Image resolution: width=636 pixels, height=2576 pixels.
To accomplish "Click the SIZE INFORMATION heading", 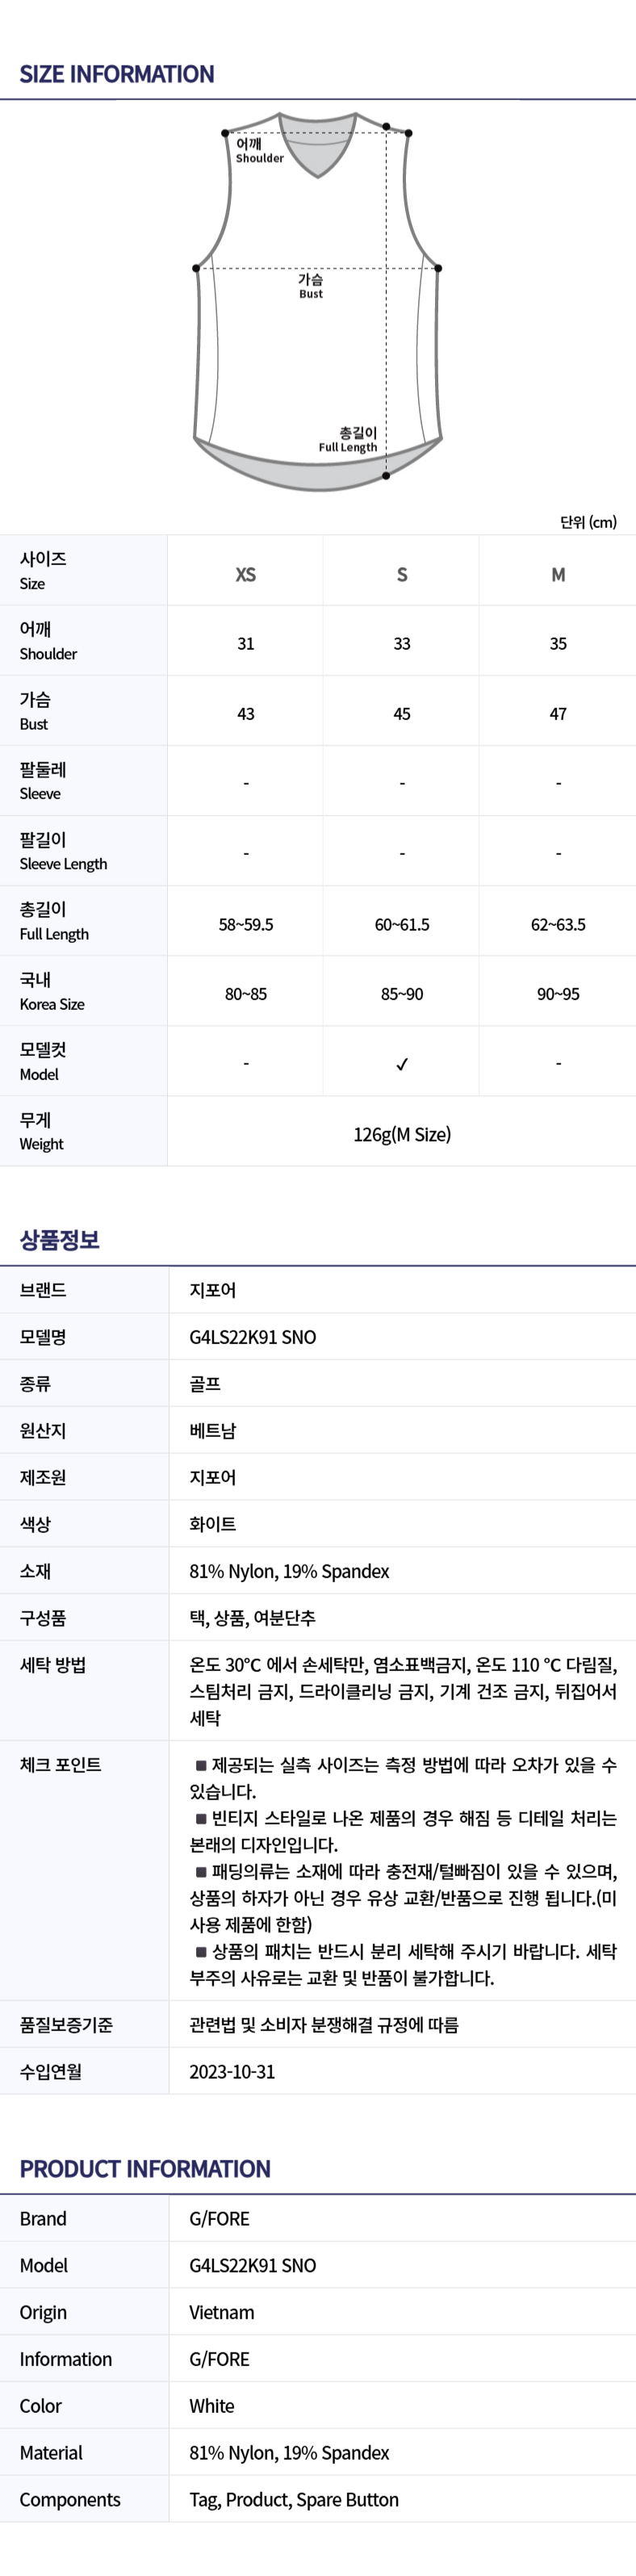I will point(117,74).
